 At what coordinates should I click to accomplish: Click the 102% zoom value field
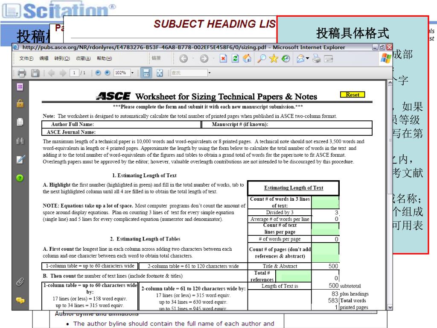point(122,73)
